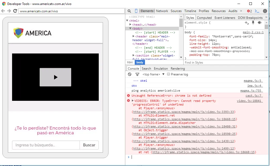This screenshot has height=166, width=270.
Task: Select the start PLAYER comment node
Action: click(x=155, y=52)
